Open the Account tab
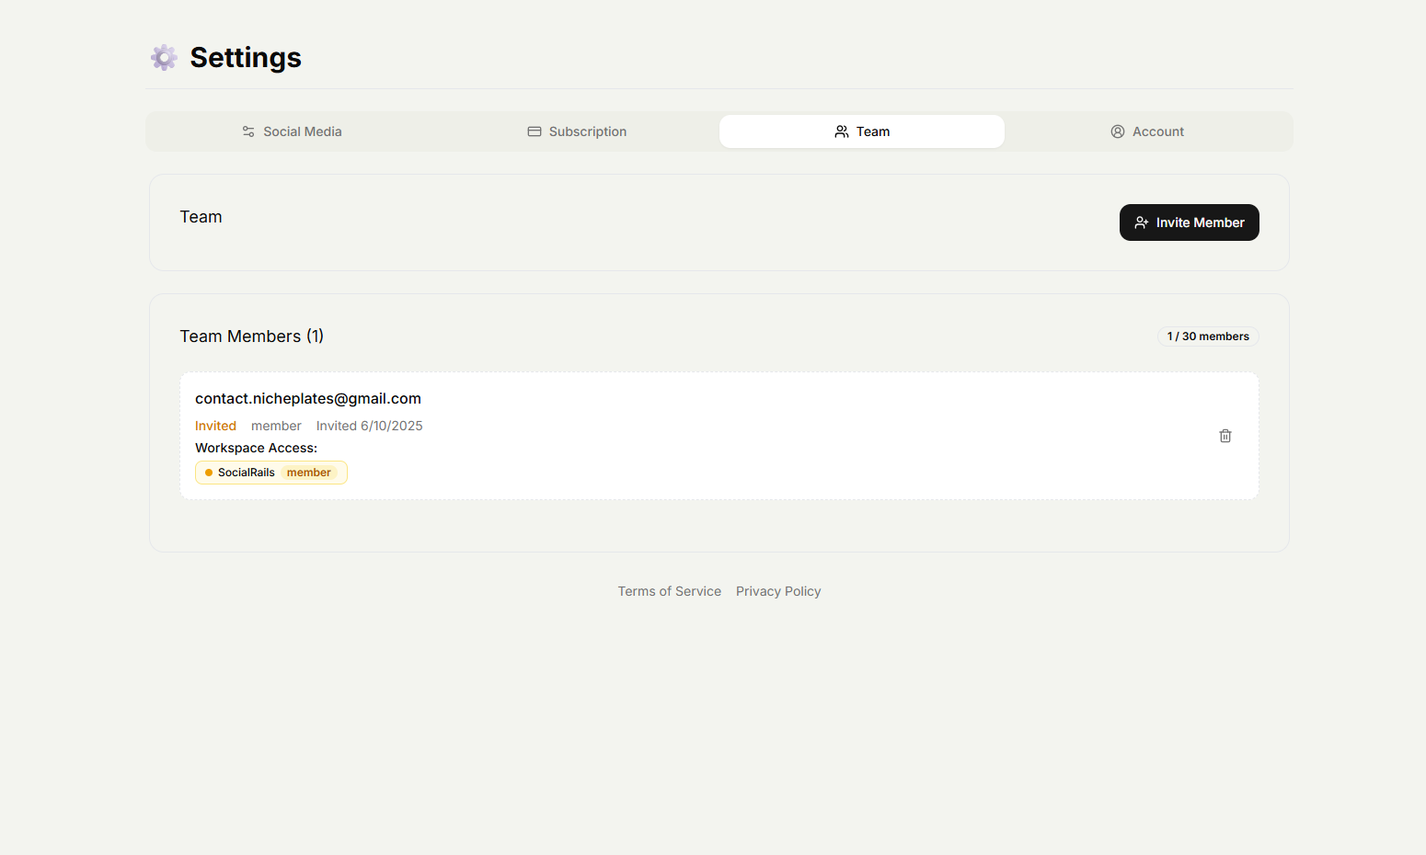 1147,131
